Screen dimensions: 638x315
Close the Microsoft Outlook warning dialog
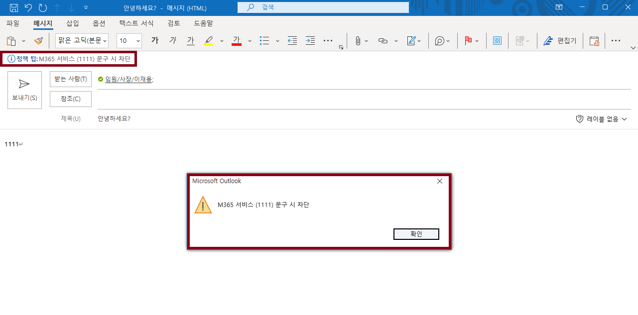440,181
